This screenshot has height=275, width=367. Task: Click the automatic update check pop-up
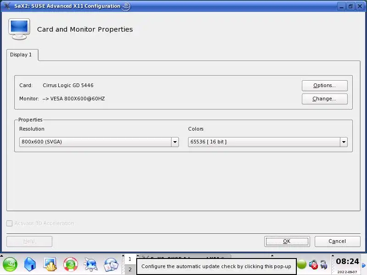[216, 266]
